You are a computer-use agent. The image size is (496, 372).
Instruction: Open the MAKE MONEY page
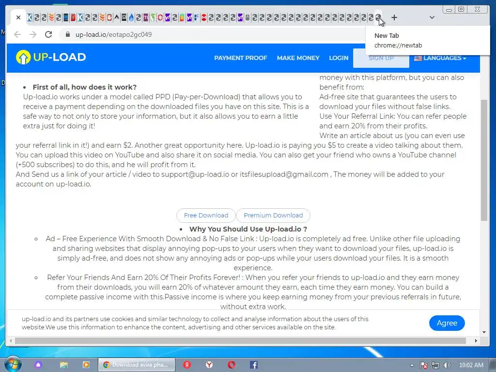pyautogui.click(x=298, y=58)
